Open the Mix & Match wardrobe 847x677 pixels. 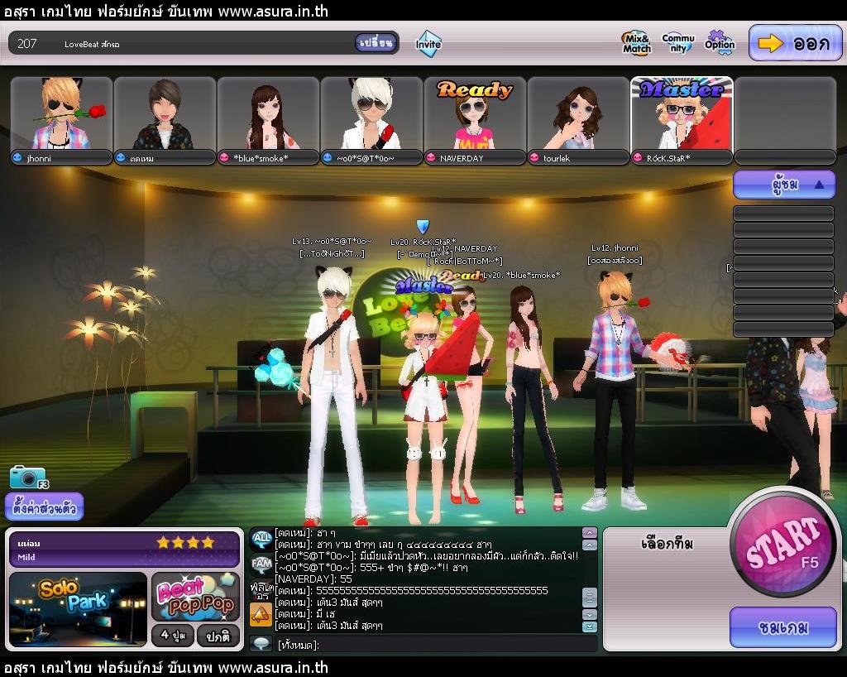point(637,43)
